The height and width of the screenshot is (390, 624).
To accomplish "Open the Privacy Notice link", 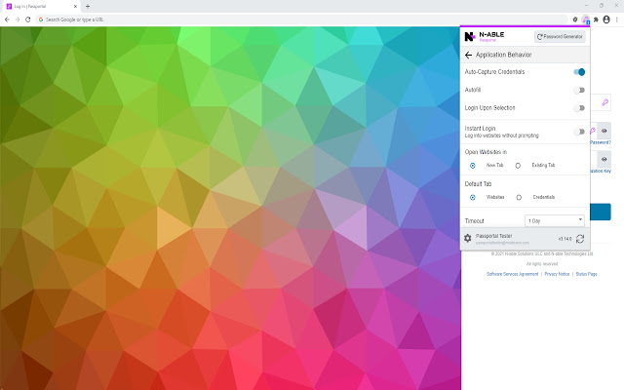I will coord(557,274).
